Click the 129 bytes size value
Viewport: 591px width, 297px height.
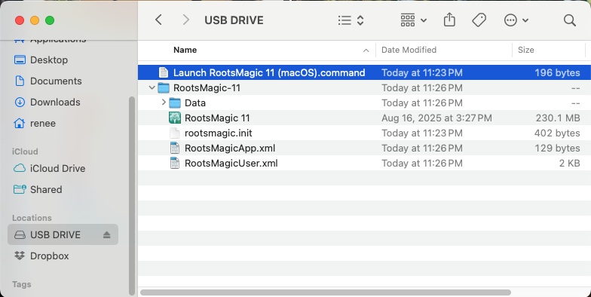coord(558,148)
